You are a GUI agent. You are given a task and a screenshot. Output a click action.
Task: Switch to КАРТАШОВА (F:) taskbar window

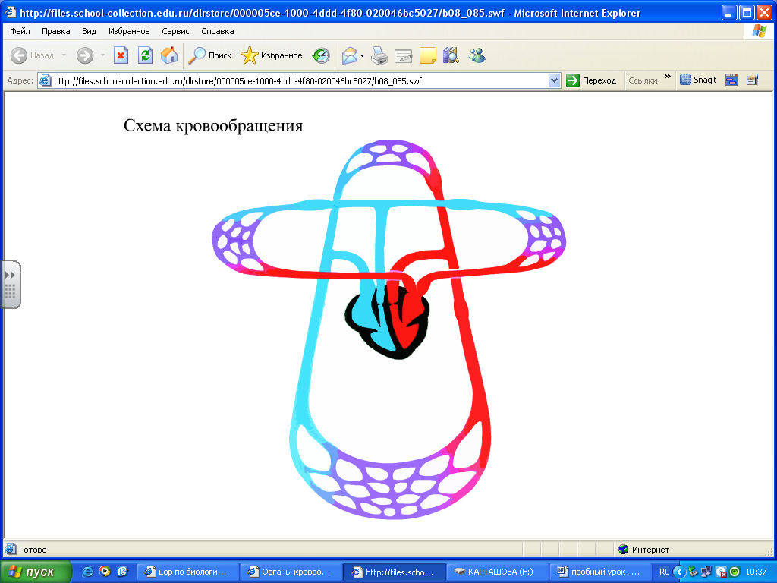[x=498, y=572]
